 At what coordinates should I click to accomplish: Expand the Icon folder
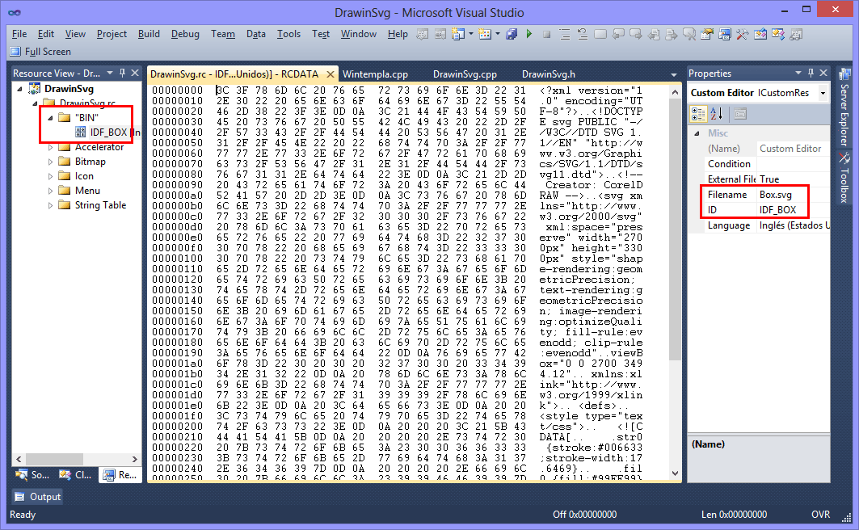[x=50, y=176]
